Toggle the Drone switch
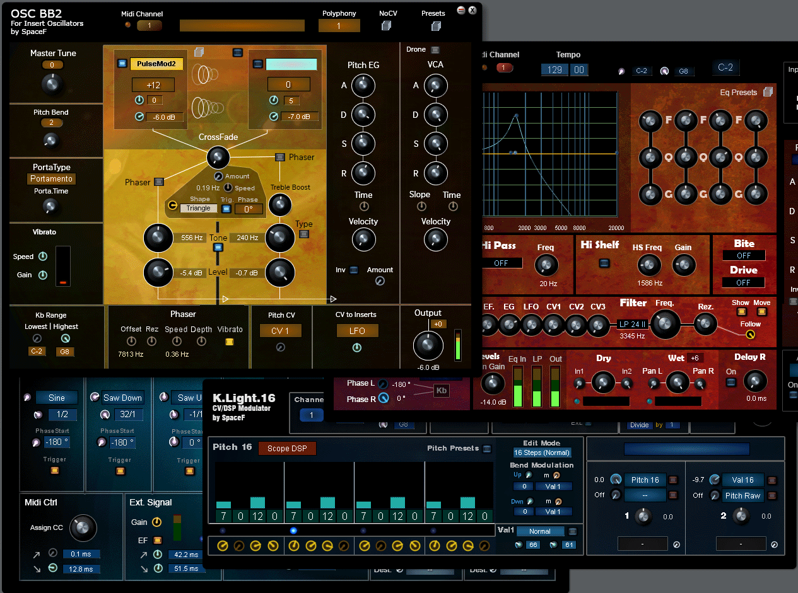Image resolution: width=798 pixels, height=593 pixels. click(x=435, y=49)
